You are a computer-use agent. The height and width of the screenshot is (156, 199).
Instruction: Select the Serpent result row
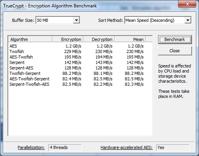pyautogui.click(x=77, y=62)
